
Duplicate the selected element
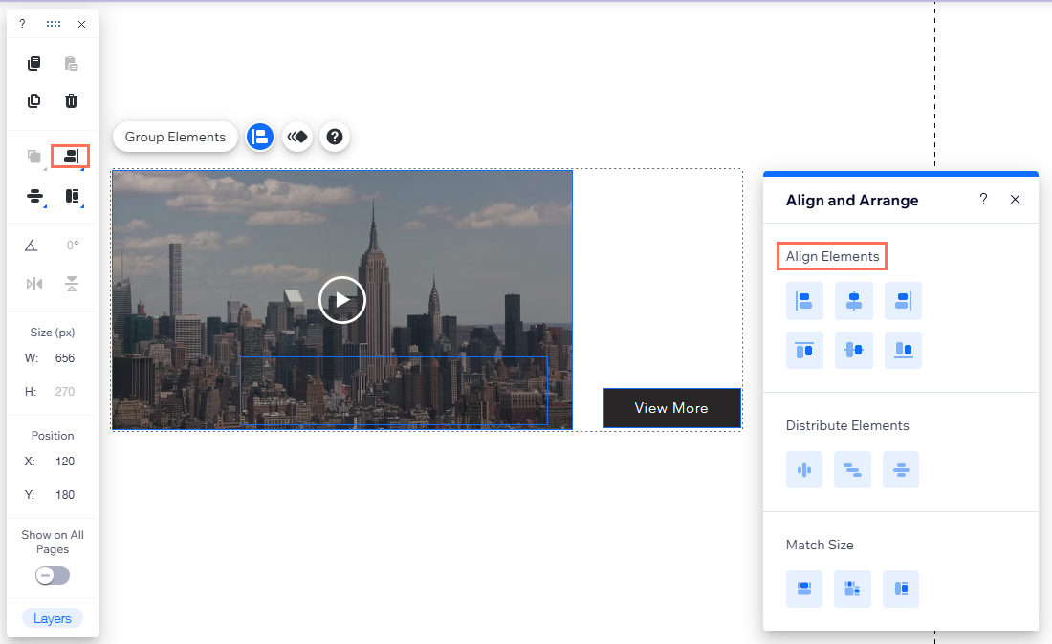tap(33, 100)
